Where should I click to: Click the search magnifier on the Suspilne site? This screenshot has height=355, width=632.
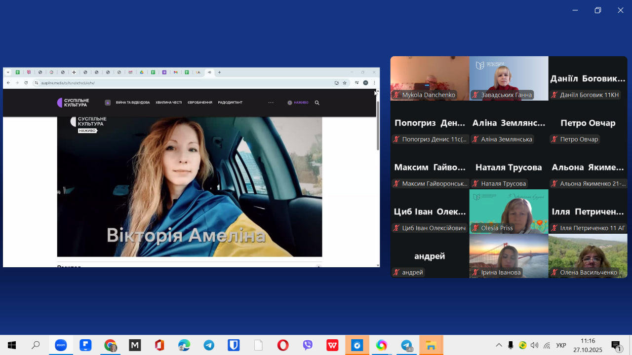[x=317, y=103]
